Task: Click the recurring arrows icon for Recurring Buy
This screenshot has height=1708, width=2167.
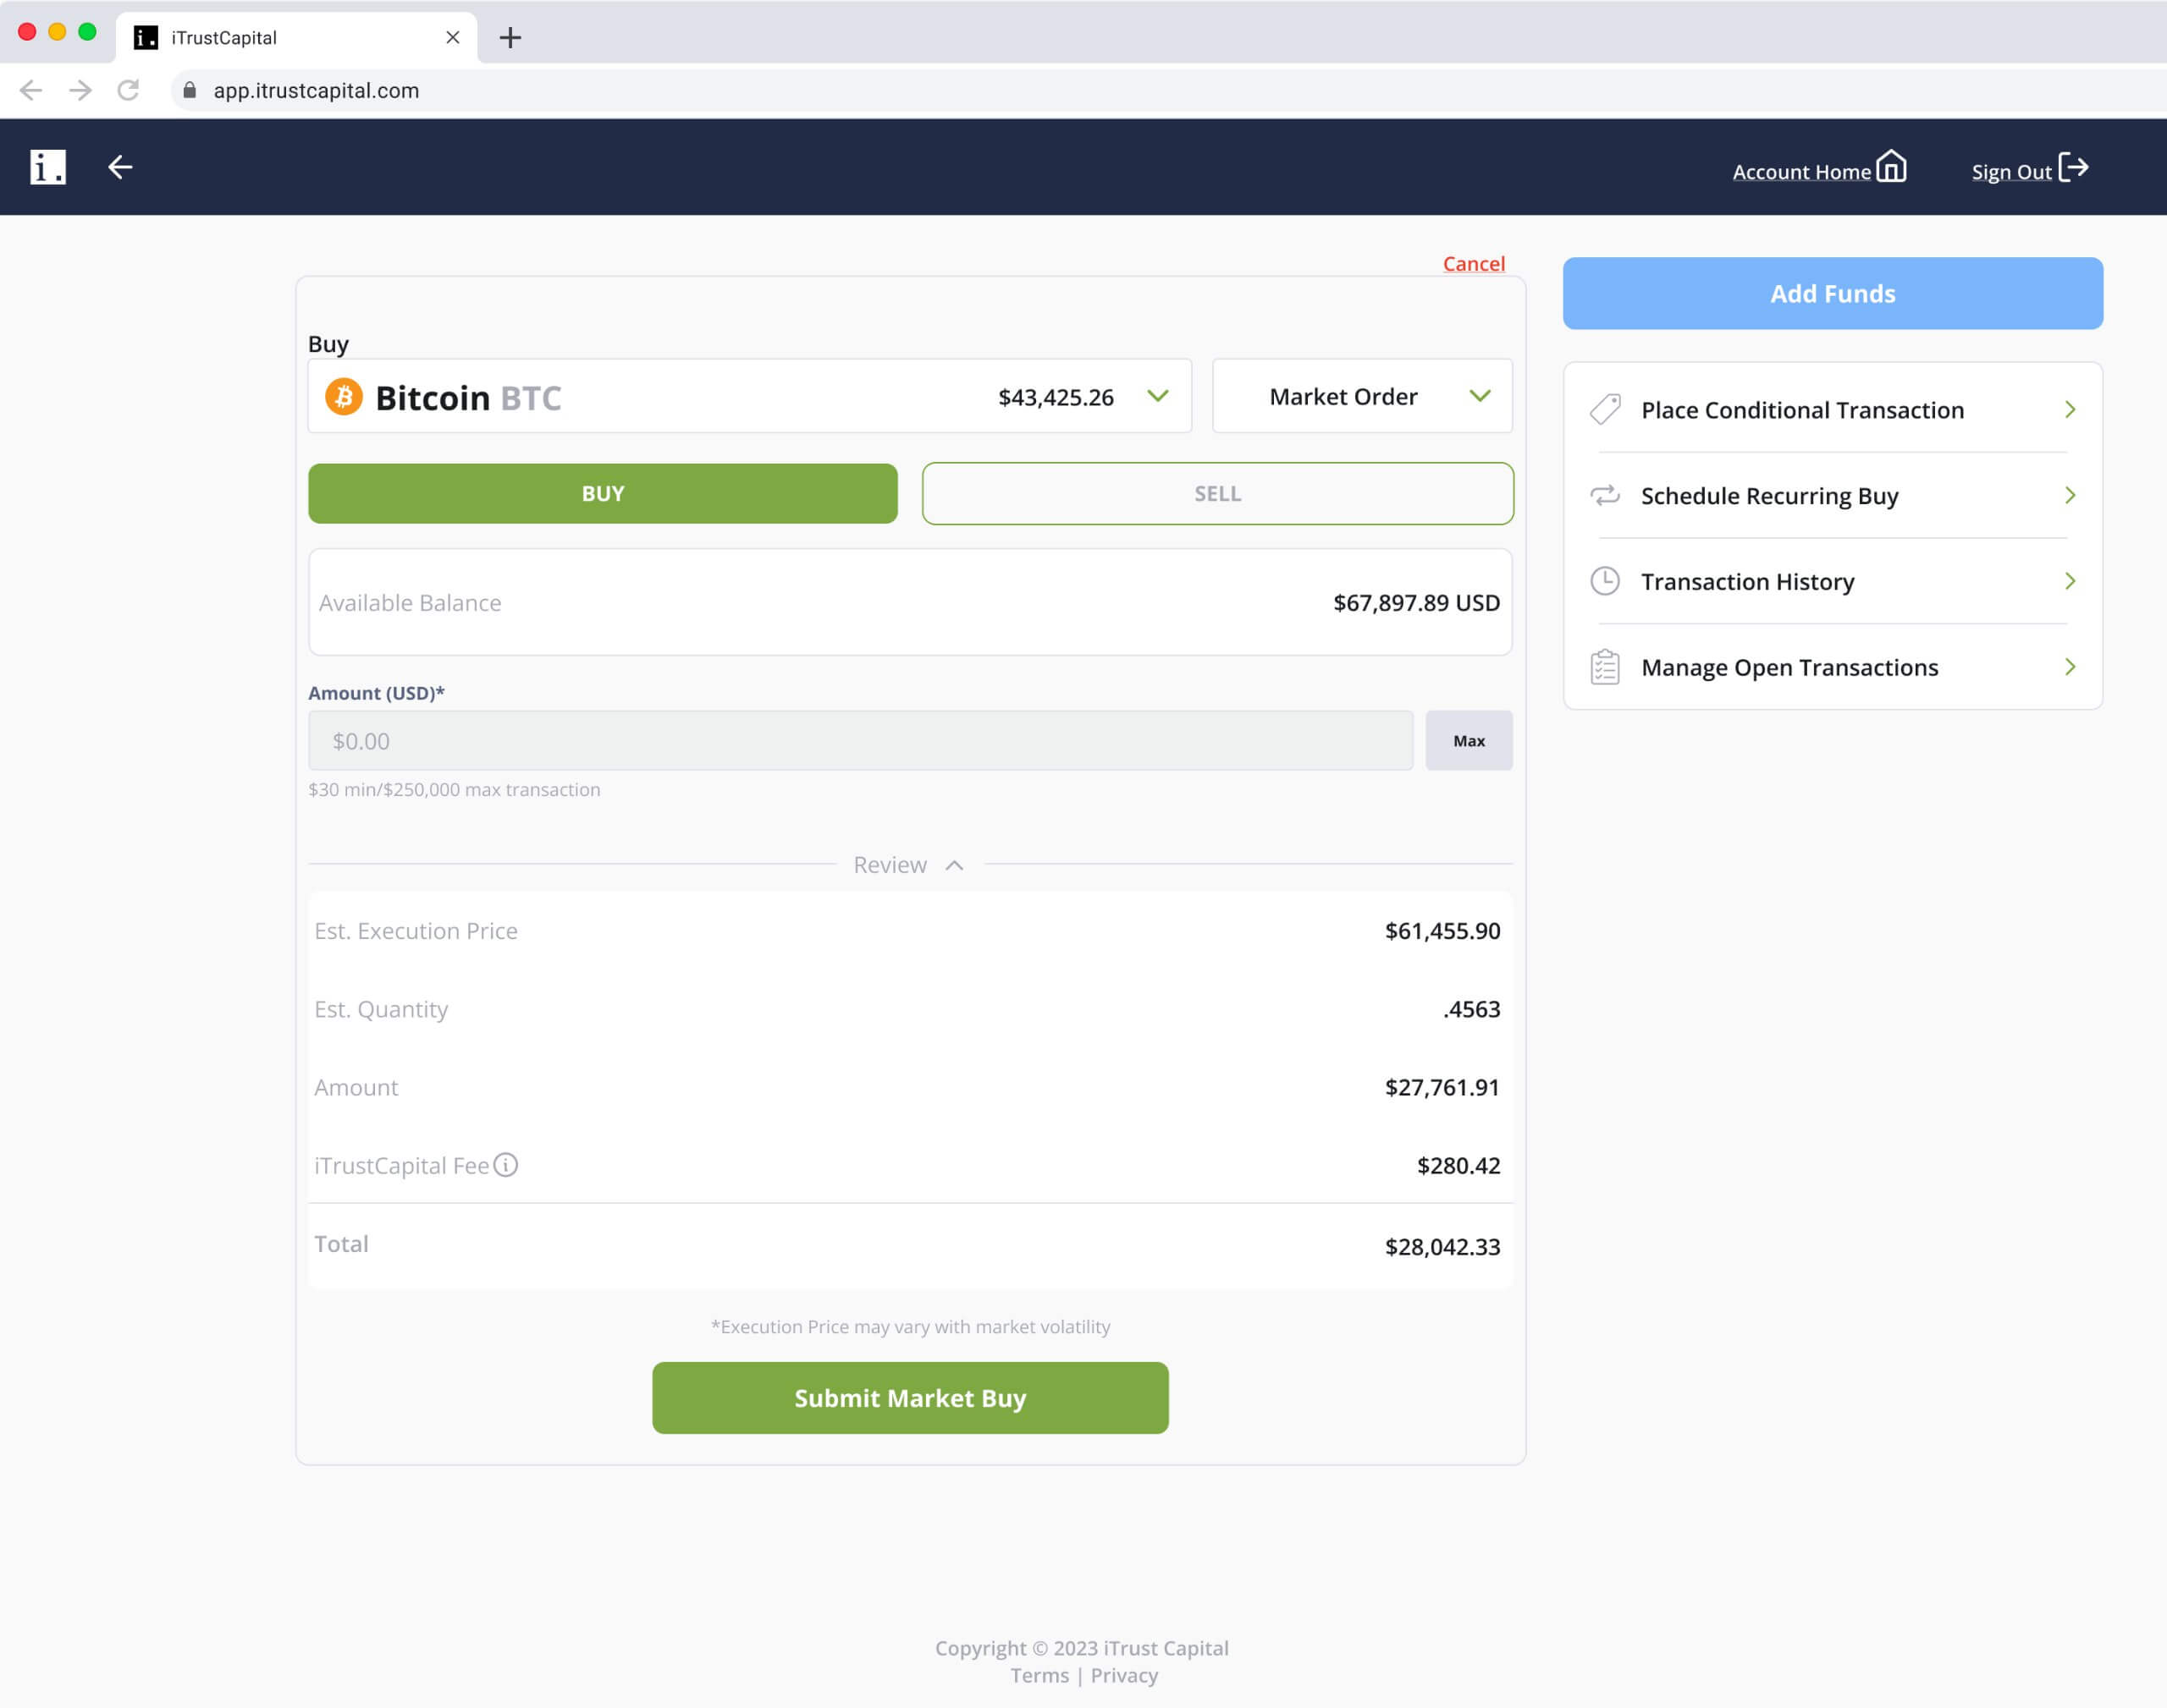Action: tap(1605, 496)
